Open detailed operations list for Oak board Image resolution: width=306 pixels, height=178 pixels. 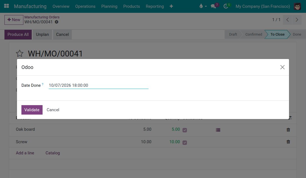tap(218, 130)
